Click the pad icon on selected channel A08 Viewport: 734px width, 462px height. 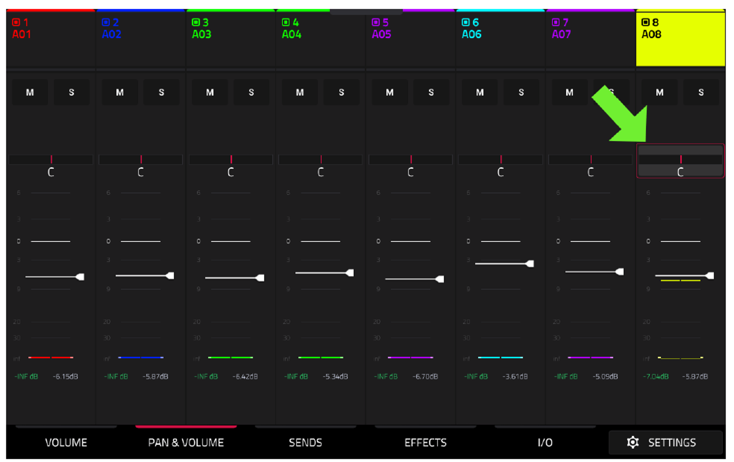[x=645, y=22]
